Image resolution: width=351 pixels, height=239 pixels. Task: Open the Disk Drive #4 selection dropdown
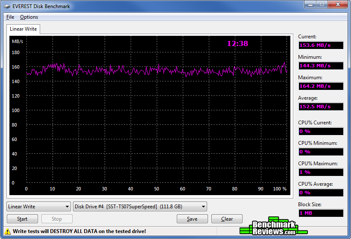[x=140, y=207]
